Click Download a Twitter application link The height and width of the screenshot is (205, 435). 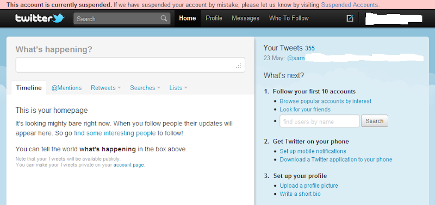point(336,159)
